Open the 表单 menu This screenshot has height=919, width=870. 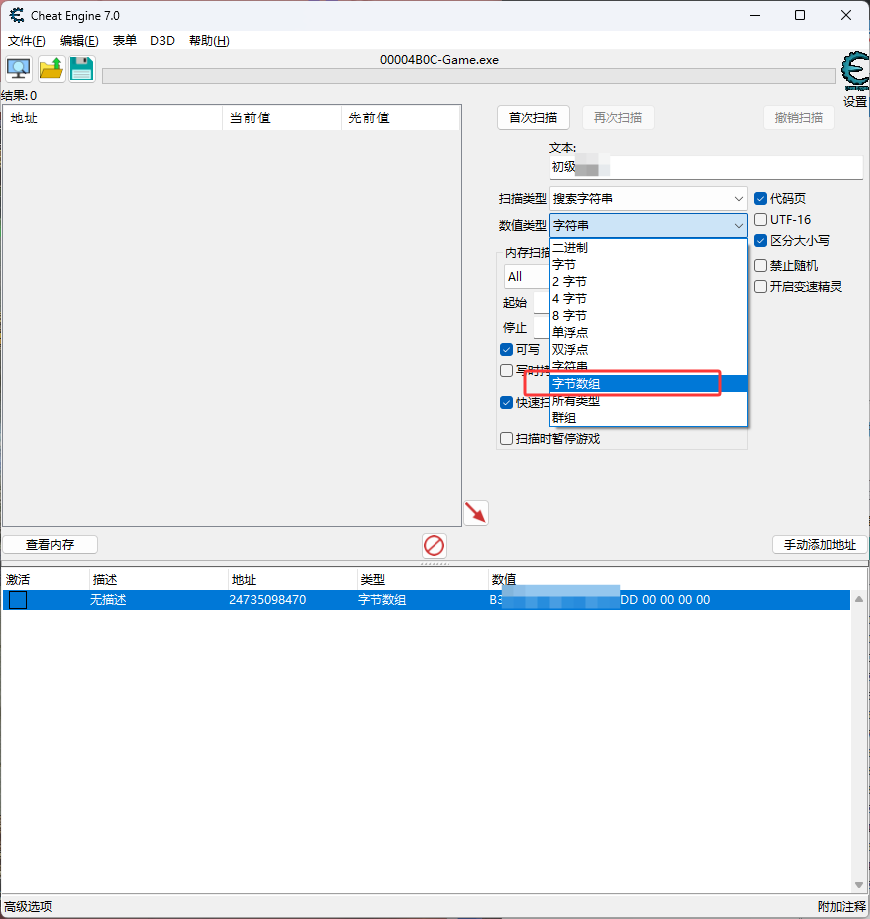point(125,41)
